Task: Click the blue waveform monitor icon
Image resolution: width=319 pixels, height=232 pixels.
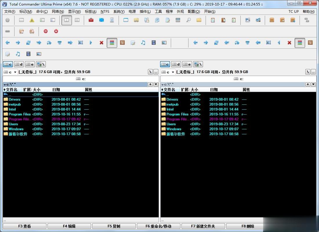Action: 101,20
